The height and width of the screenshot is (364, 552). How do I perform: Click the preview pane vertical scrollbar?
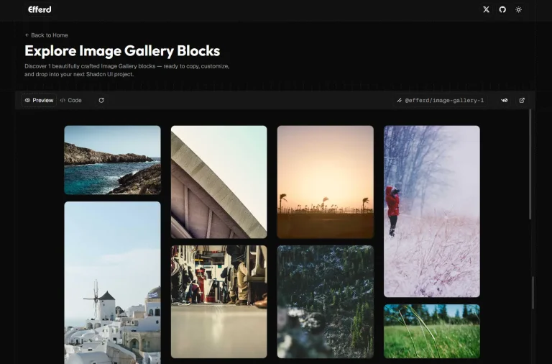pyautogui.click(x=531, y=165)
